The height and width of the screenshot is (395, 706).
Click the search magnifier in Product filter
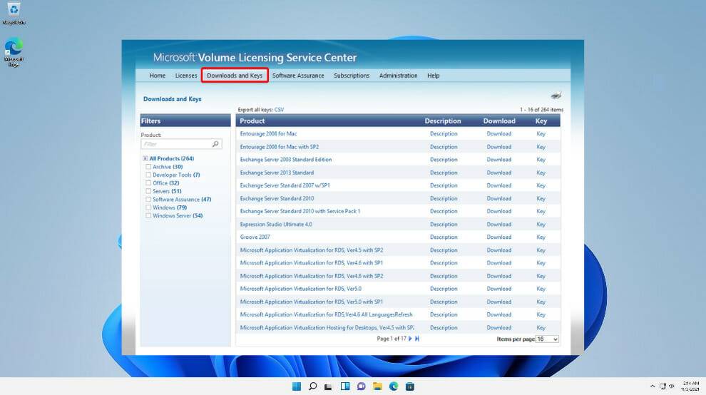215,144
